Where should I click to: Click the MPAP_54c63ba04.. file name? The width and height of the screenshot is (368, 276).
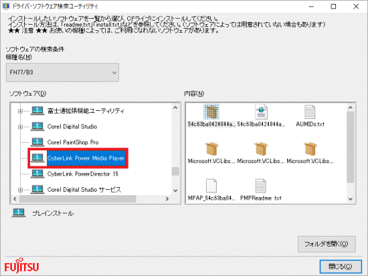pyautogui.click(x=211, y=198)
